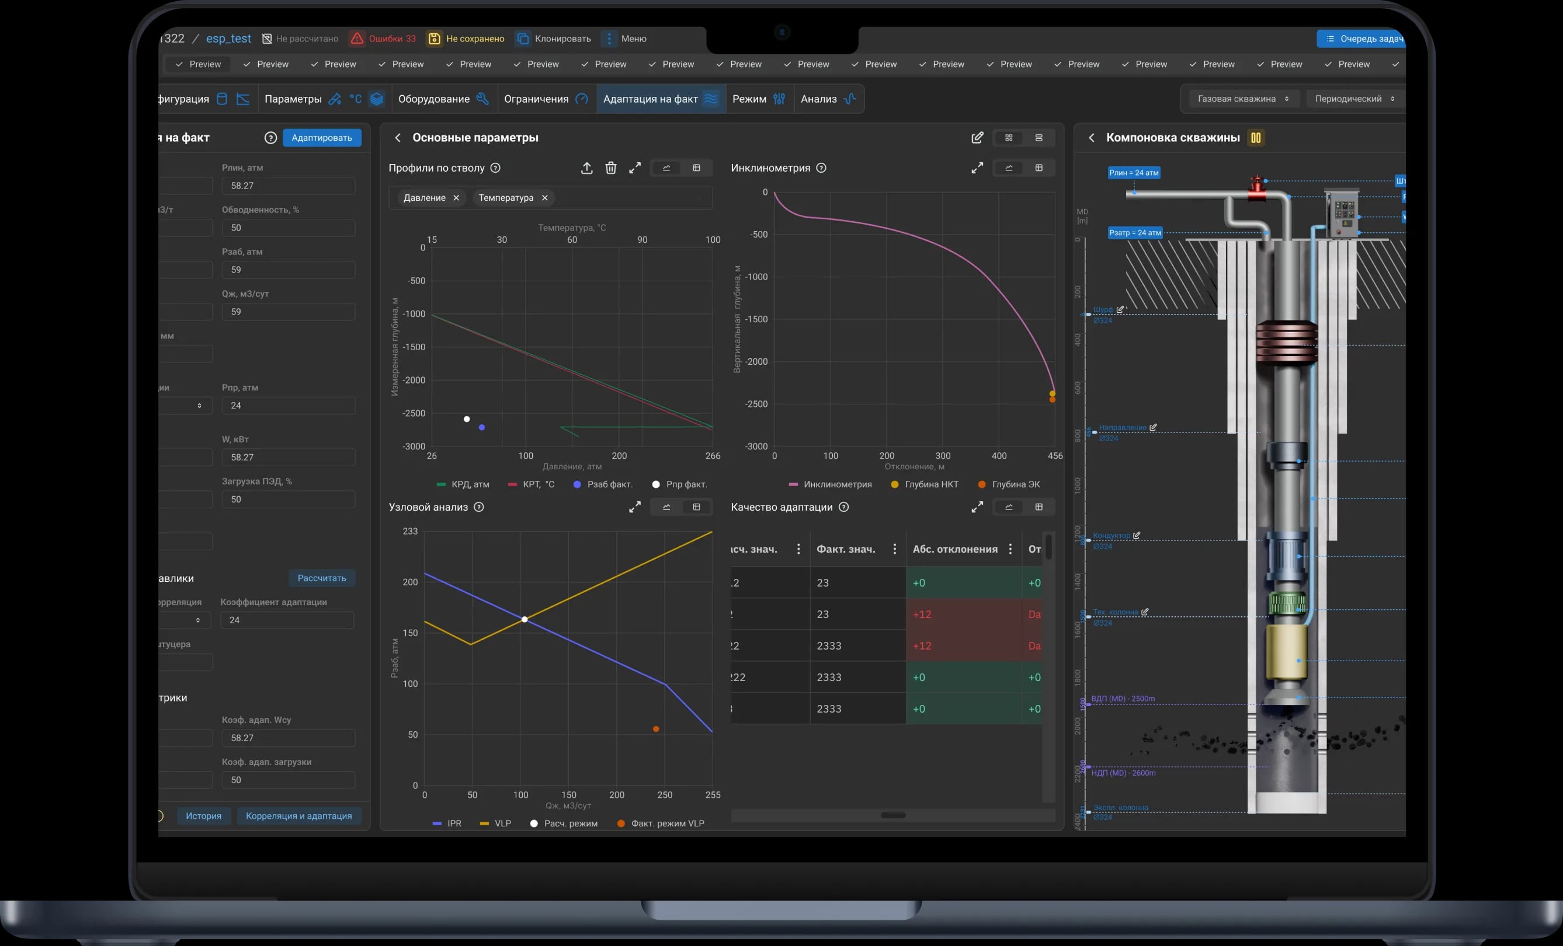Image resolution: width=1563 pixels, height=946 pixels.
Task: Remove Температура tag from profile selector
Action: pos(545,198)
